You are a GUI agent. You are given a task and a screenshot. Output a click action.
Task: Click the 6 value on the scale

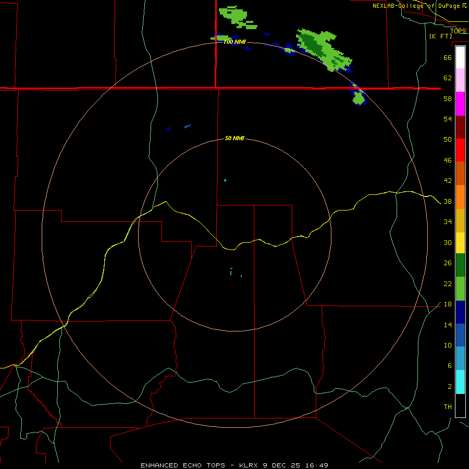pyautogui.click(x=450, y=366)
